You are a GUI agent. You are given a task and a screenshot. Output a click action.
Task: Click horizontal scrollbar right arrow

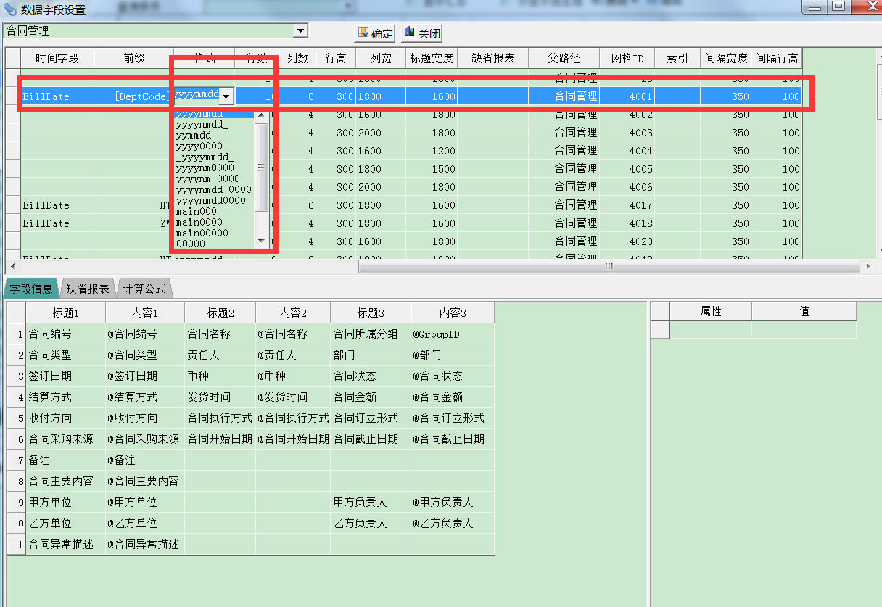[868, 267]
